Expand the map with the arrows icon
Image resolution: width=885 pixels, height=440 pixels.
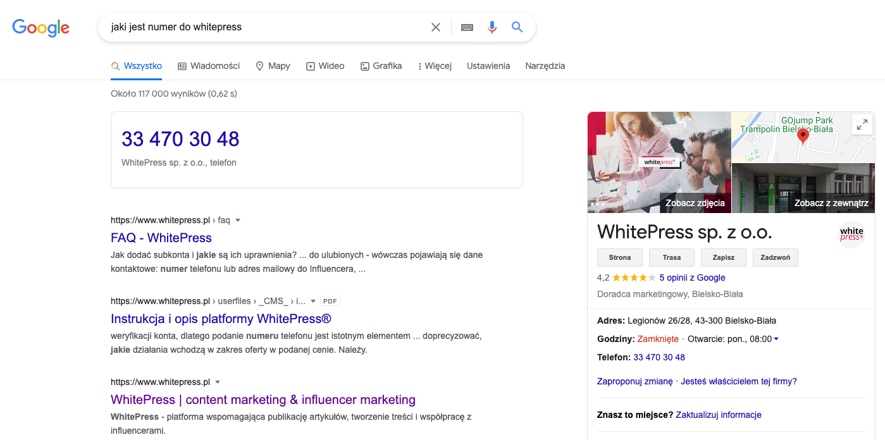click(x=862, y=125)
